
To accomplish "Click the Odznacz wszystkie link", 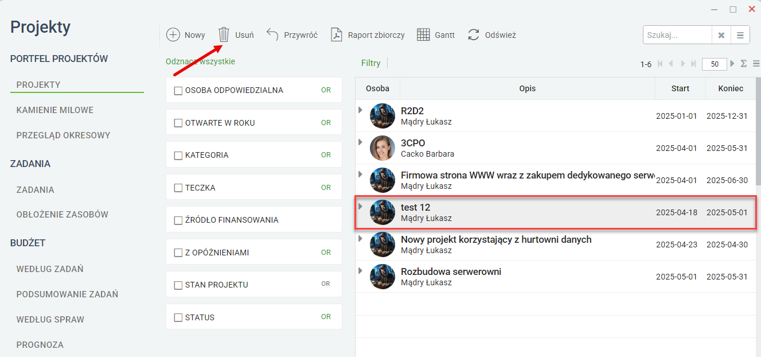I will pyautogui.click(x=200, y=61).
